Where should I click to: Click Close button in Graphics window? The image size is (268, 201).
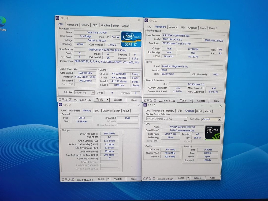[x=213, y=178]
